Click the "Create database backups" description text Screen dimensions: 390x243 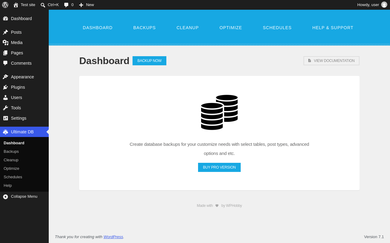219,149
